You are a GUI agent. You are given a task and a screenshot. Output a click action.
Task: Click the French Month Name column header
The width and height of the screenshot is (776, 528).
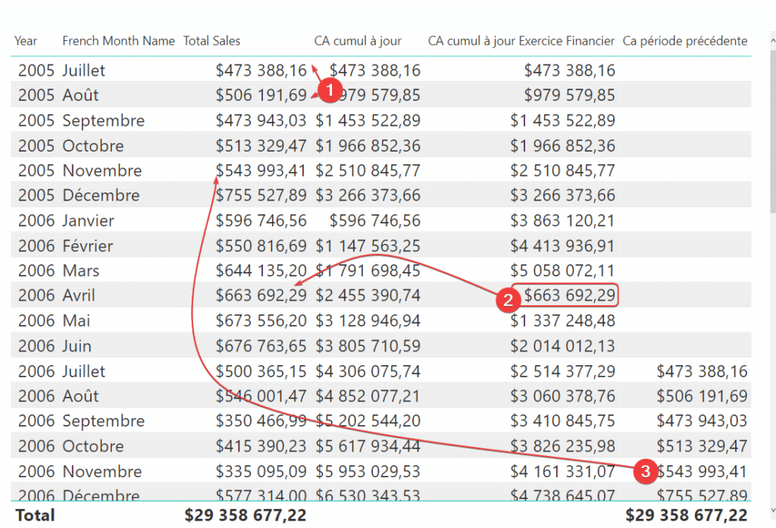click(118, 41)
